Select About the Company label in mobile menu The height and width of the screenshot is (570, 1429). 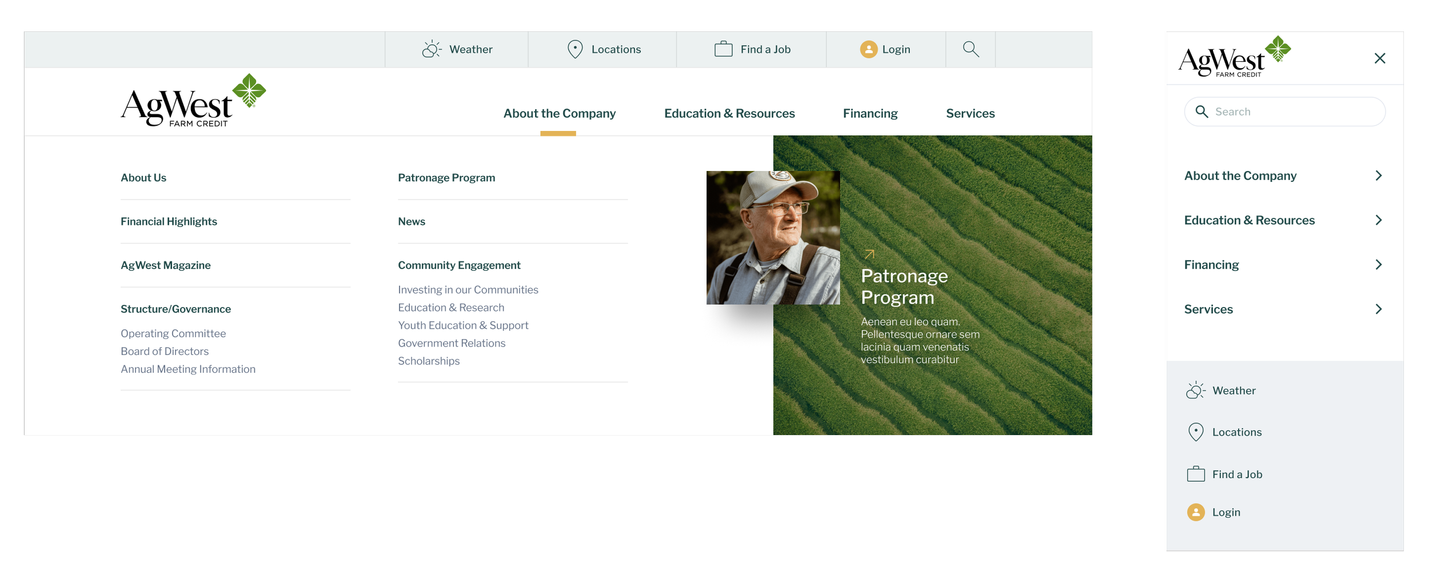coord(1240,176)
